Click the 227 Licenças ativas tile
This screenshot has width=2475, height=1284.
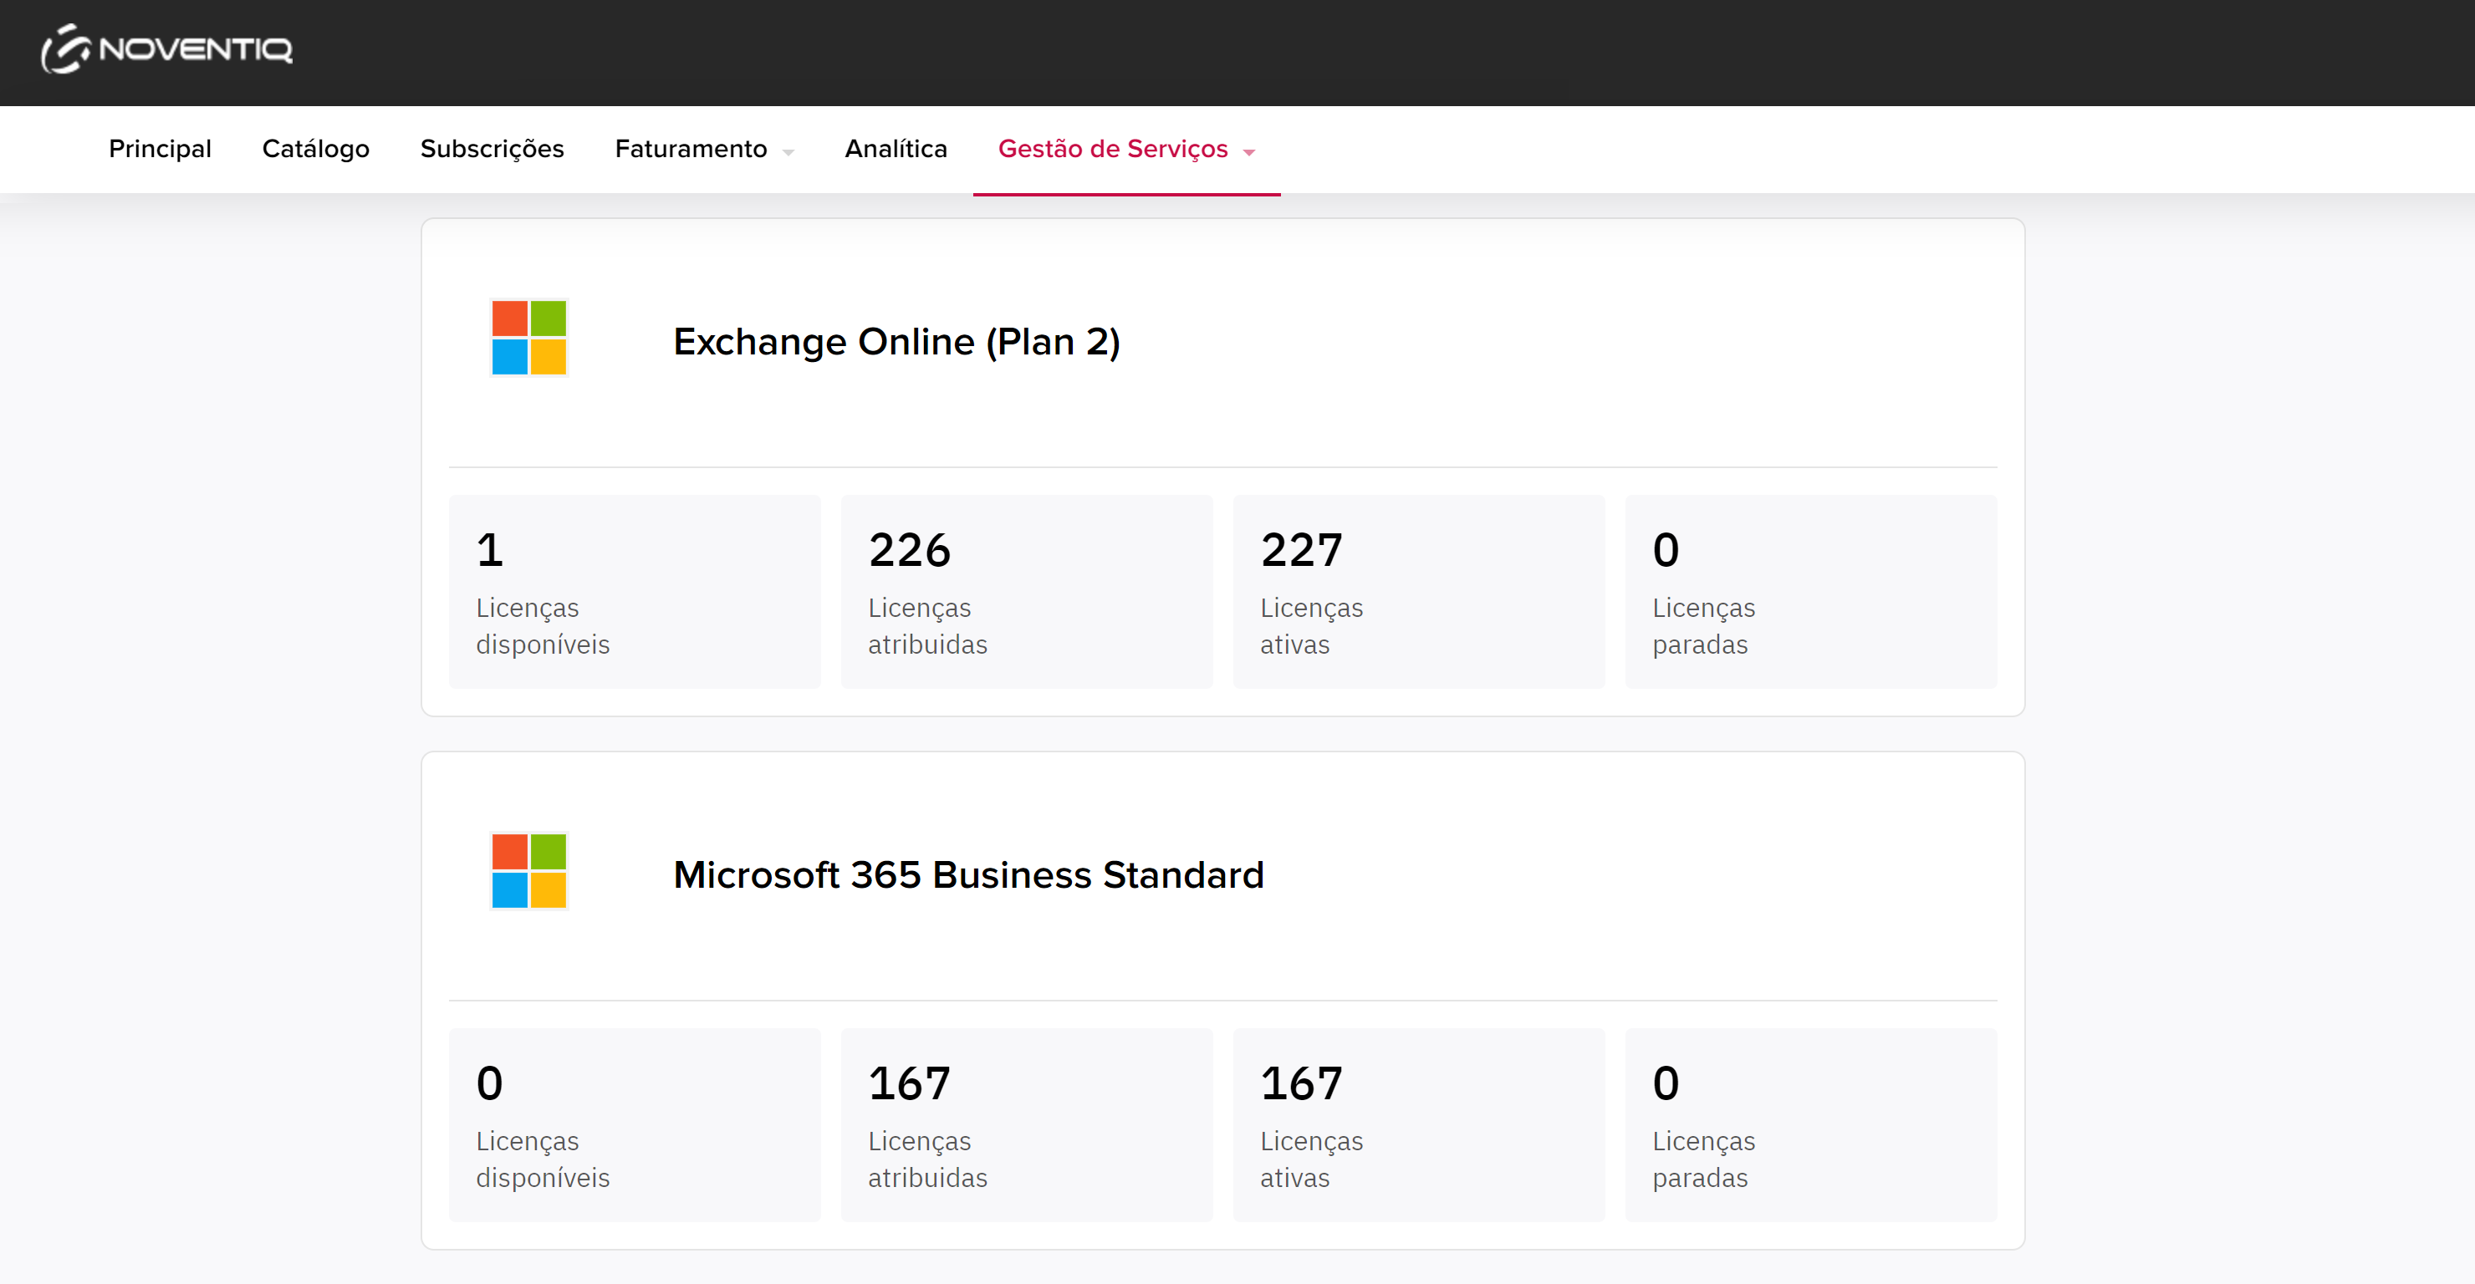point(1418,592)
